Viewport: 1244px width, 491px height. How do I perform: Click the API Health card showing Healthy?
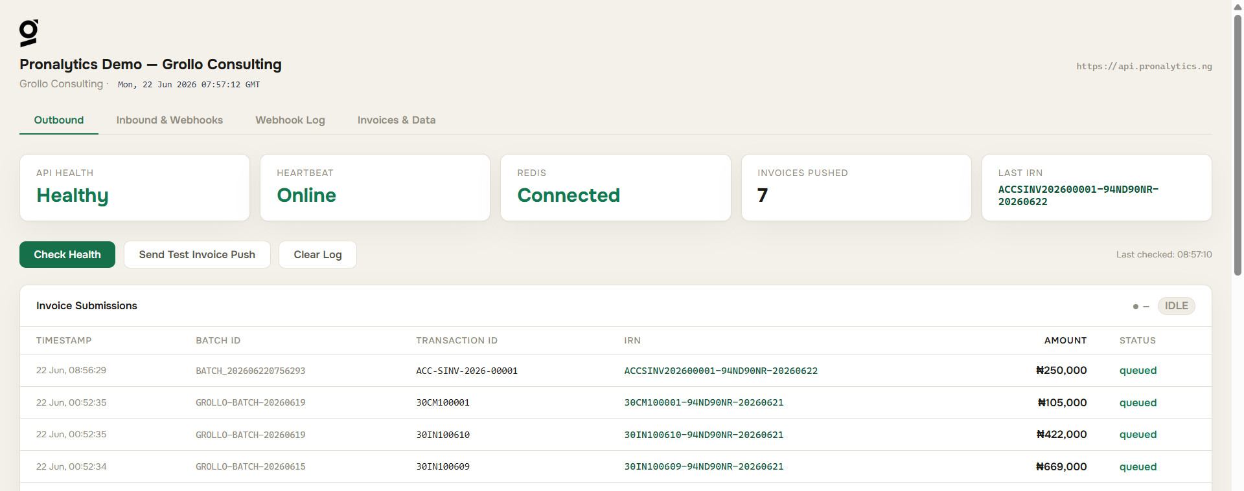[135, 188]
